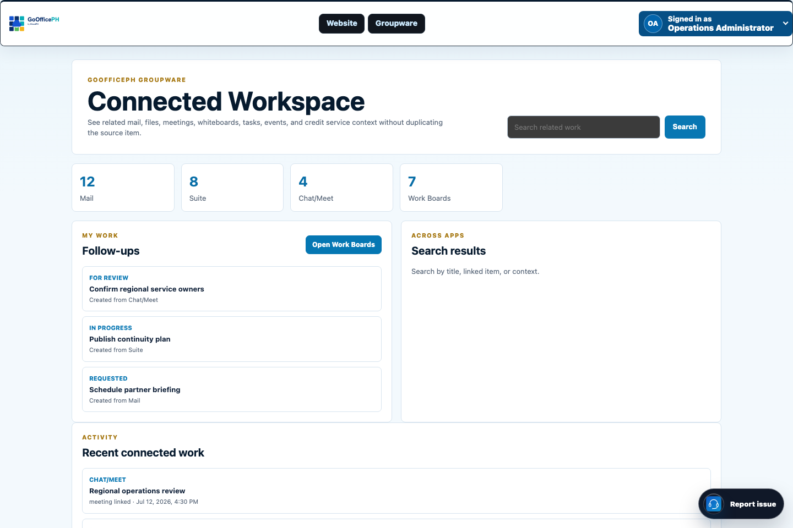
Task: Click meeting linked Jul 12, 2026 timestamp
Action: pyautogui.click(x=144, y=502)
